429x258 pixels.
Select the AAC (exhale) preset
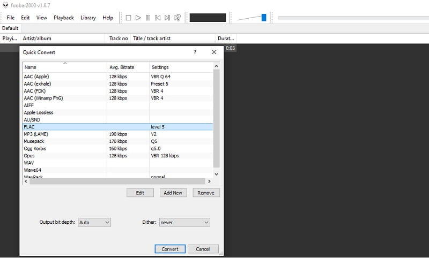coord(117,84)
